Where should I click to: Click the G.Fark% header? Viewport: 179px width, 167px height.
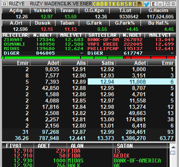125,23
